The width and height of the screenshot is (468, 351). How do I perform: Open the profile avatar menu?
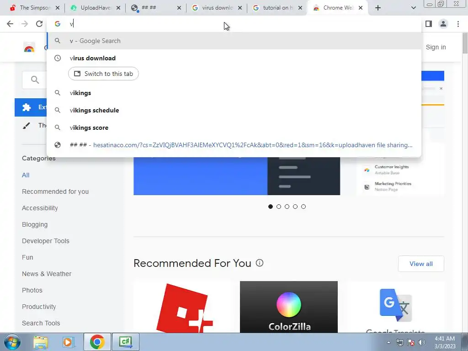tap(443, 24)
